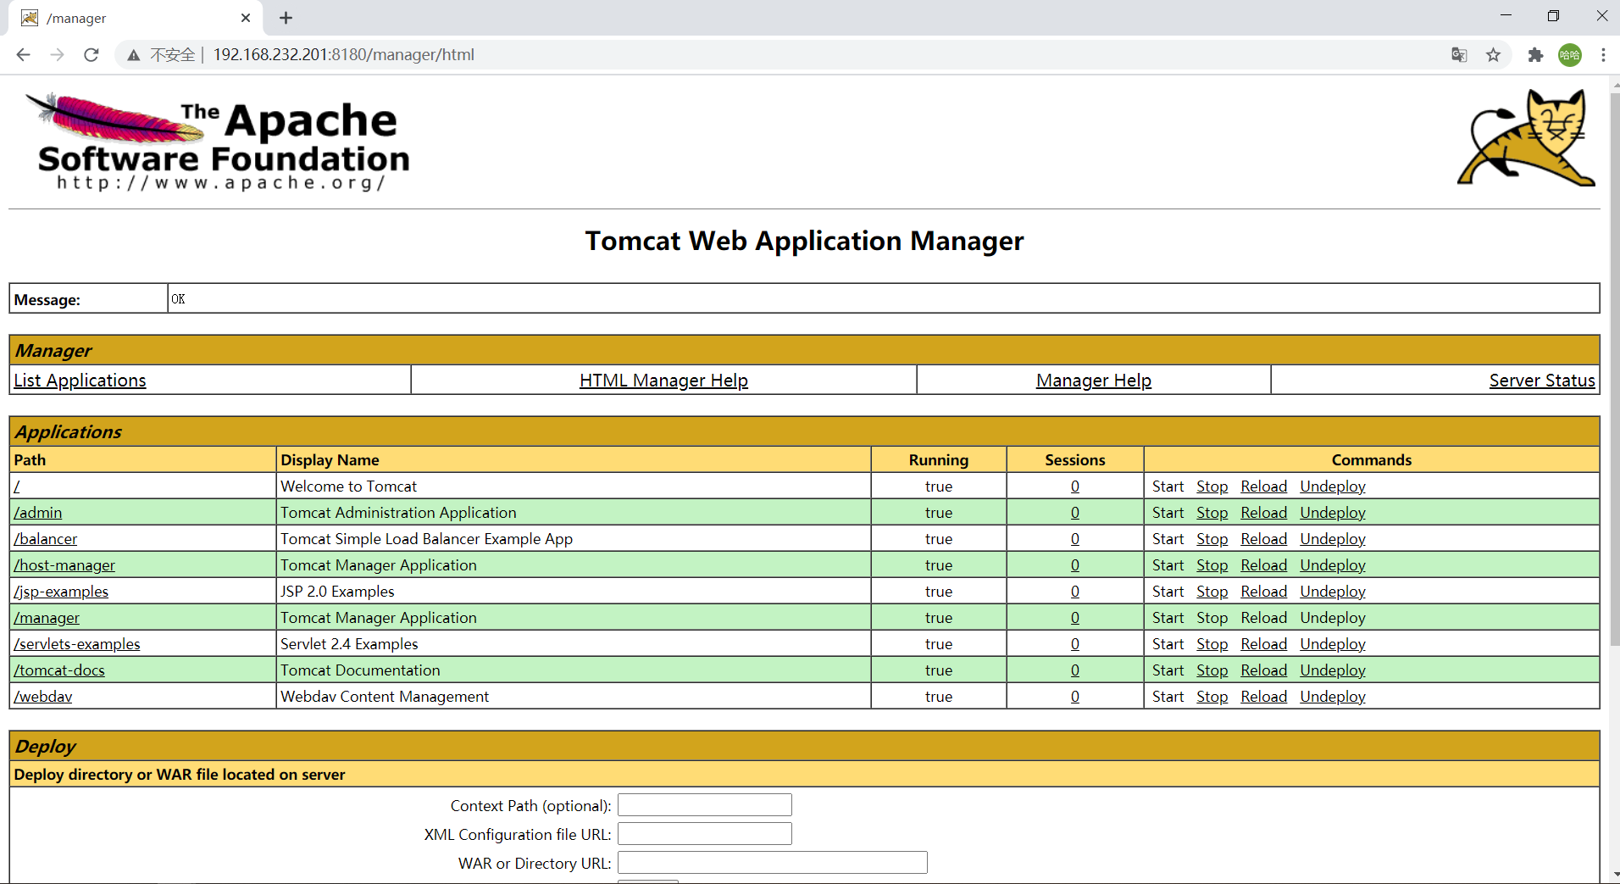Stop the /host-manager application
The width and height of the screenshot is (1620, 884).
(x=1212, y=565)
